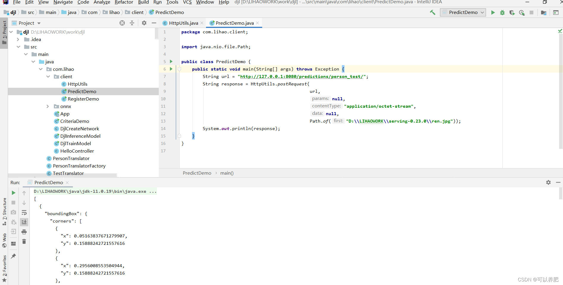Toggle scroll to end in Run console
Screen dimensions: 563x285
[24, 222]
